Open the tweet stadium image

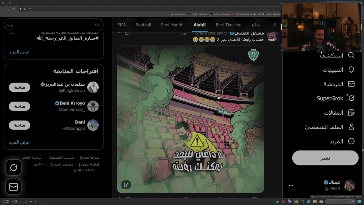[191, 119]
